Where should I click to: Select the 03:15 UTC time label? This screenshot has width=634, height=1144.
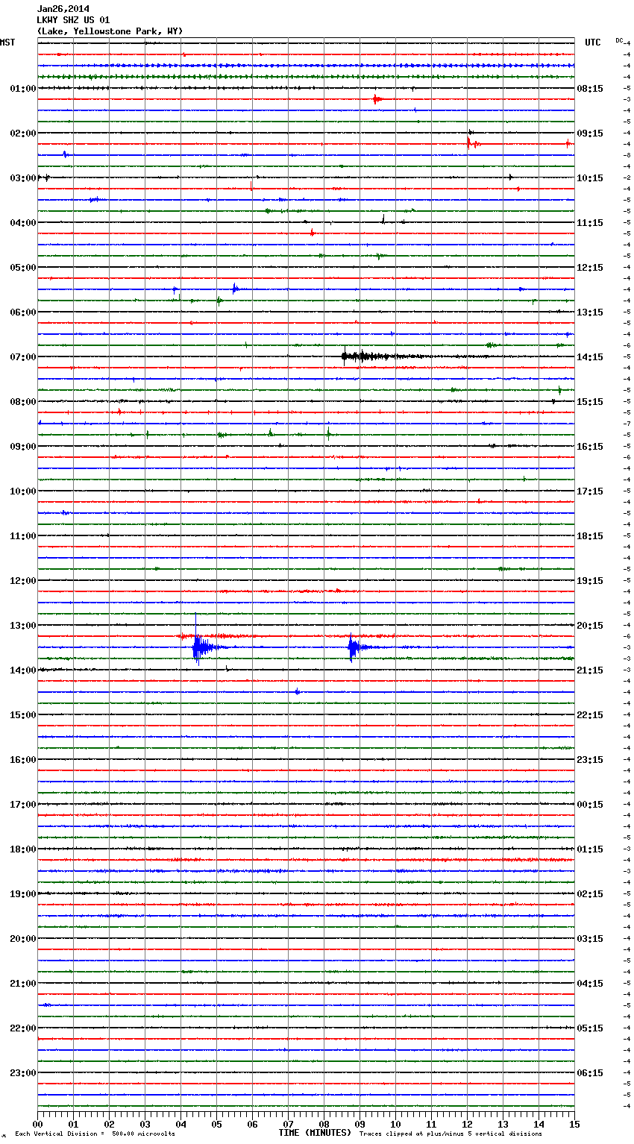tap(590, 939)
